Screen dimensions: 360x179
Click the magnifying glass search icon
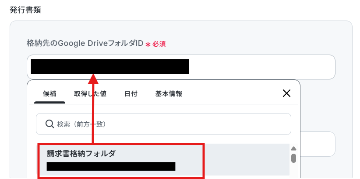[x=49, y=124]
